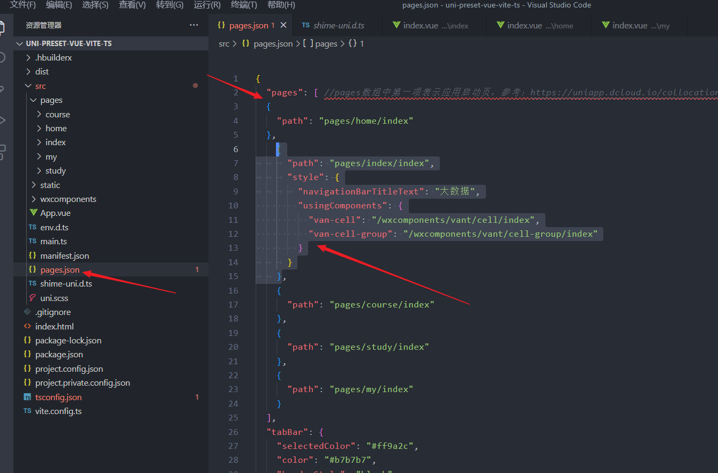Open the 帮助(H) menu
Viewport: 718px width, 473px height.
281,5
